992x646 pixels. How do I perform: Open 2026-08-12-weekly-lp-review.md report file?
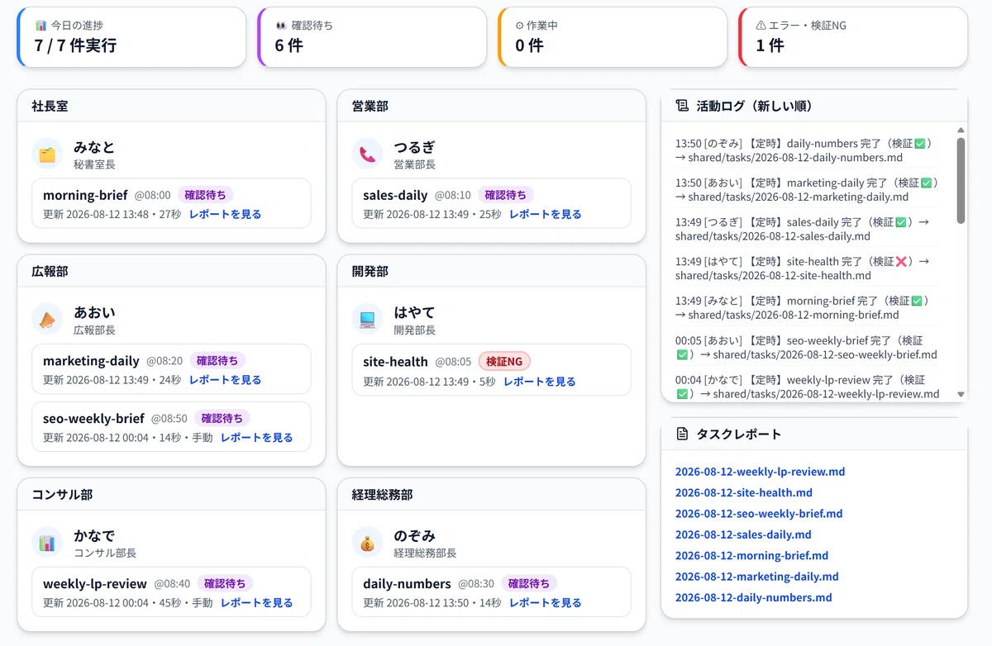click(x=760, y=472)
